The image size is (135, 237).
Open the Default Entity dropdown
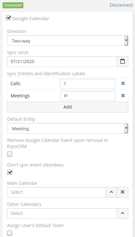point(67,128)
